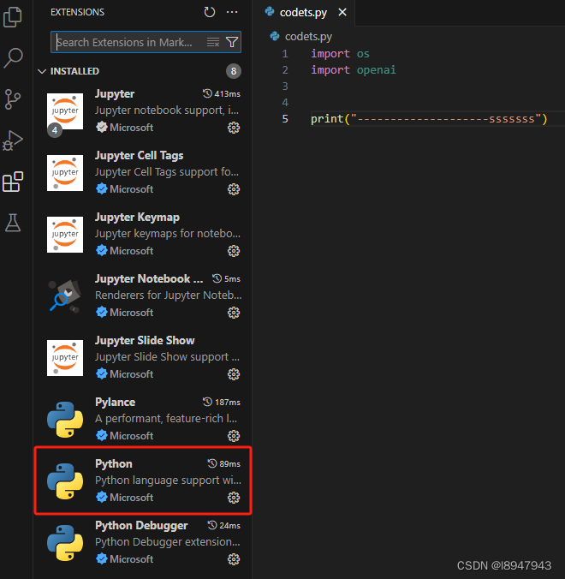Select the codets.py editor tab

(303, 13)
